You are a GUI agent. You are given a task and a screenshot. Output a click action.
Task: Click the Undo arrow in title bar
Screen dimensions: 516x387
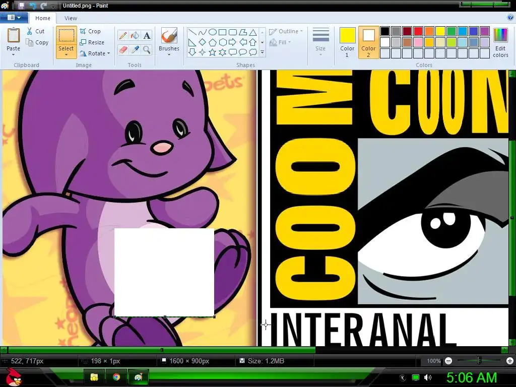[32, 6]
